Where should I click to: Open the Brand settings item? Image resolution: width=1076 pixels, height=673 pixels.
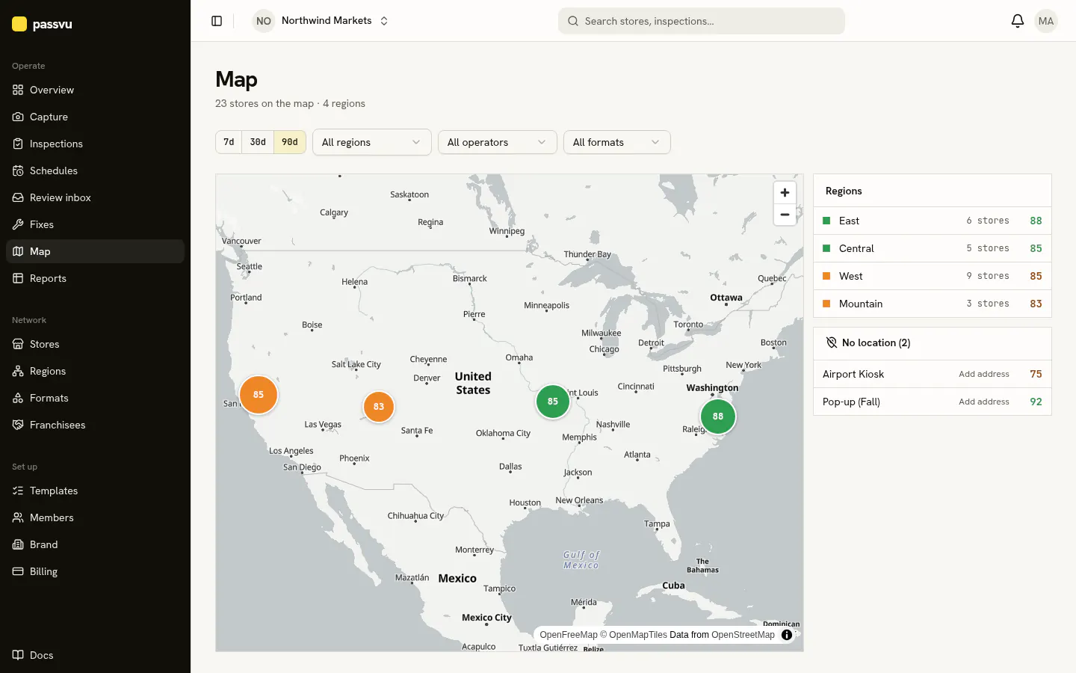(x=95, y=544)
